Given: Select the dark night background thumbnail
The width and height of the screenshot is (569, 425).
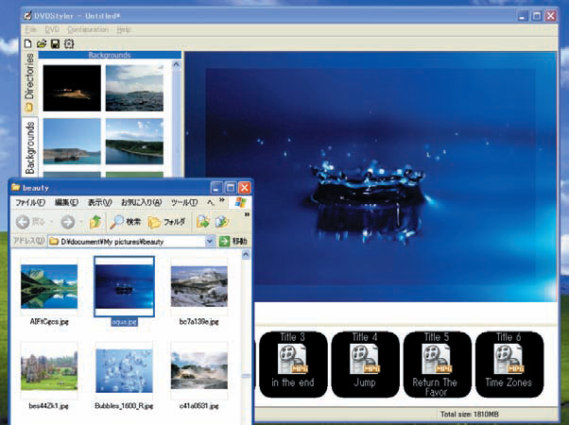Looking at the screenshot, I should [x=72, y=88].
